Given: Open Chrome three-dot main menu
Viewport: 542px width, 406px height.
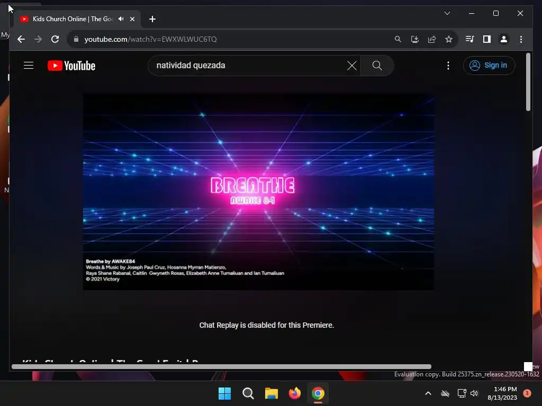Looking at the screenshot, I should (x=521, y=39).
